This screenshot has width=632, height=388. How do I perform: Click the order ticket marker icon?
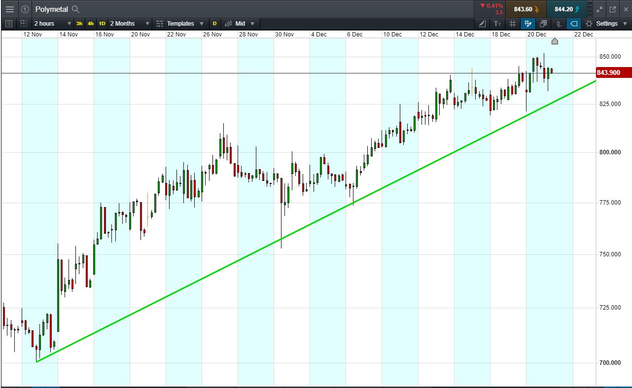[x=559, y=24]
